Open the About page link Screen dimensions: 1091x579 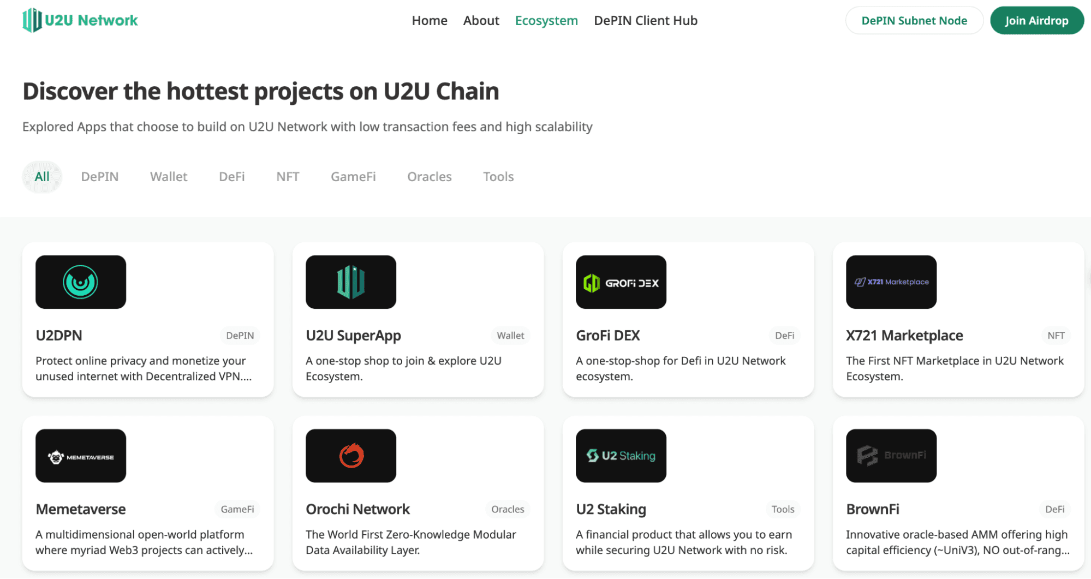click(481, 21)
